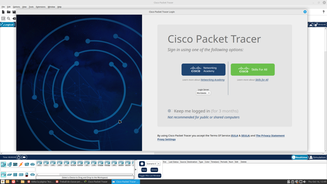Open the Extensions menu
The width and height of the screenshot is (327, 184).
coord(41,7)
